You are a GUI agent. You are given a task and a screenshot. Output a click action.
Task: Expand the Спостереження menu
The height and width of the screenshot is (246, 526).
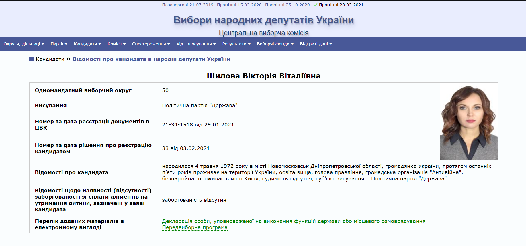pyautogui.click(x=151, y=44)
